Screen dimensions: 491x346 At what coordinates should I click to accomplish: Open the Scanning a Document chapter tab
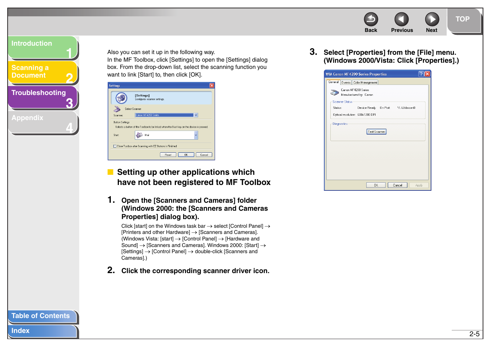[x=43, y=72]
